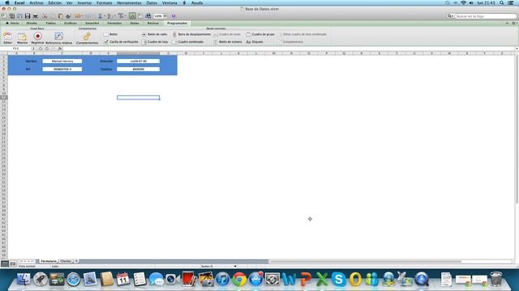Viewport: 519px width, 291px height.
Task: Select the Teléfono value cell
Action: (x=139, y=70)
